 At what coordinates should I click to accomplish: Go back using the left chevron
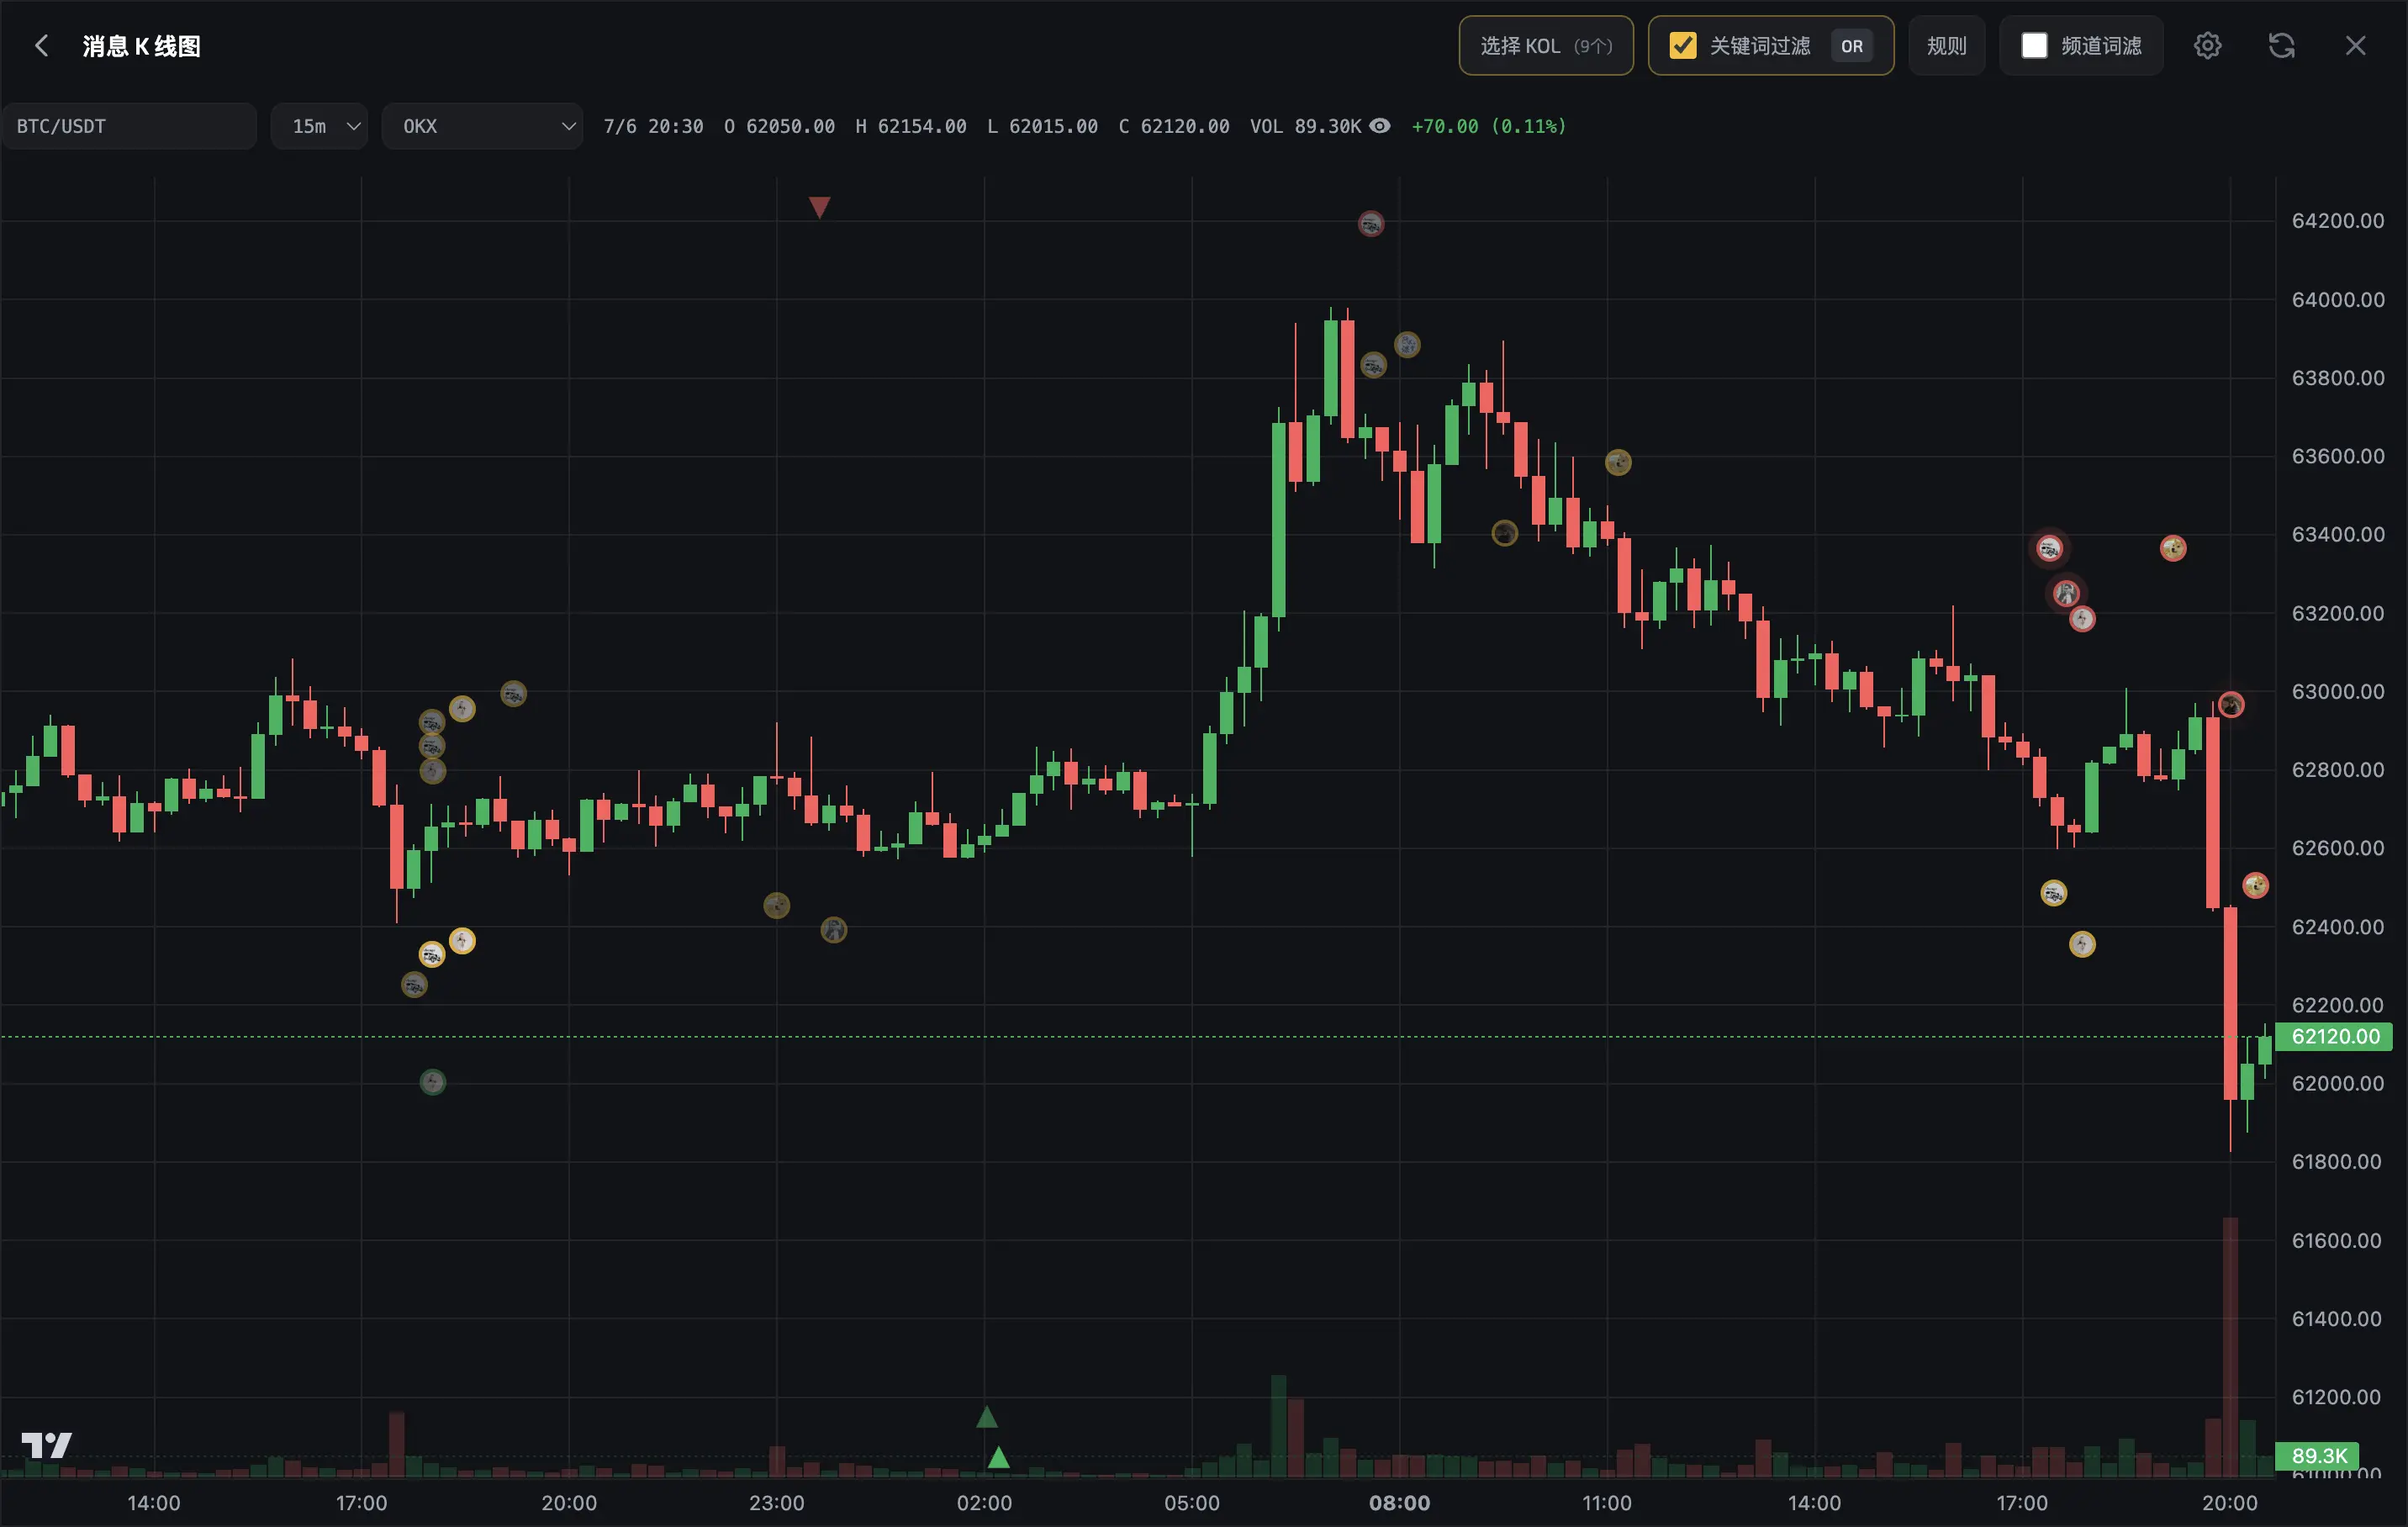coord(42,46)
